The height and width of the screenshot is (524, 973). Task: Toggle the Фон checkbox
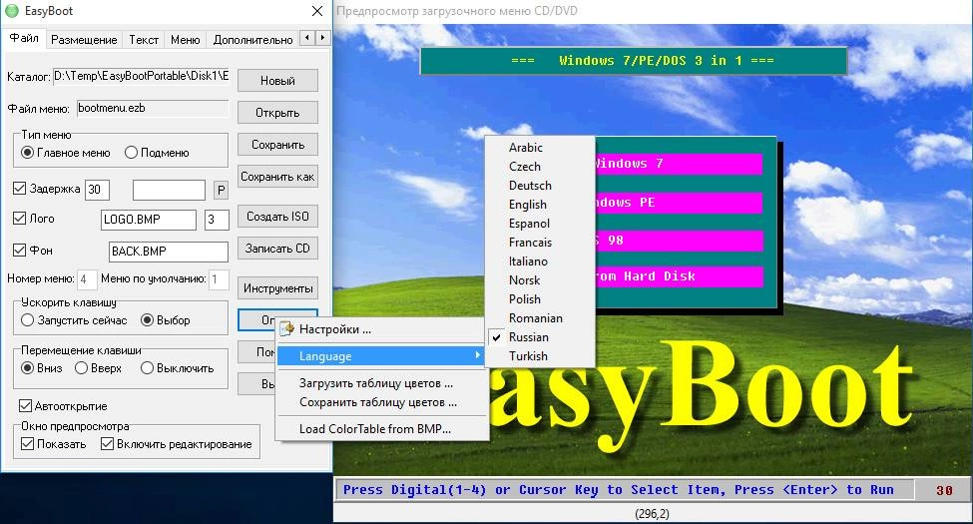coord(33,251)
